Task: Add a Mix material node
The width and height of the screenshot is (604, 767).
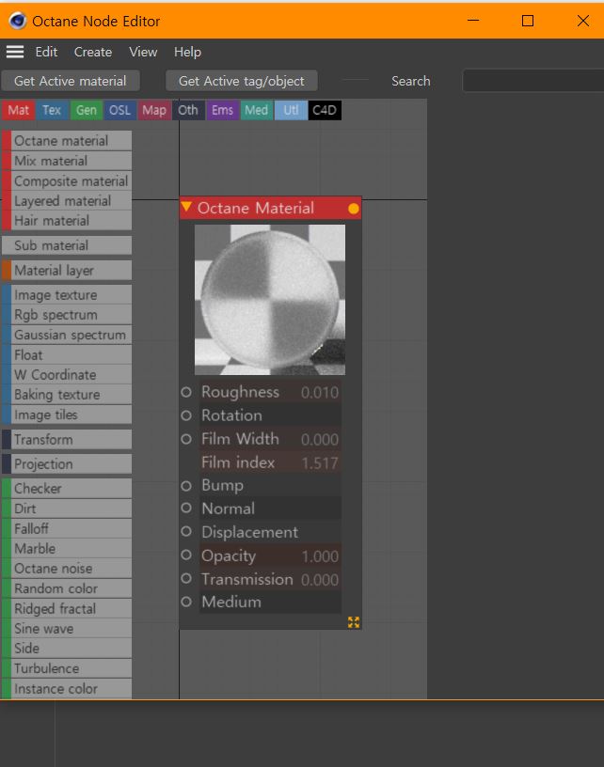Action: [x=67, y=161]
